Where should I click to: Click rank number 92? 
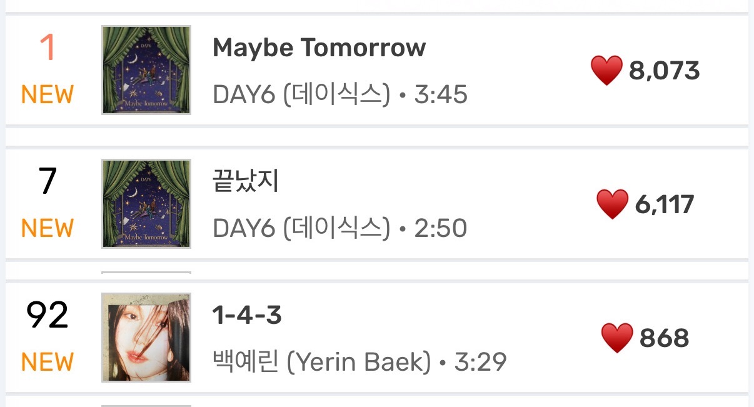click(48, 315)
